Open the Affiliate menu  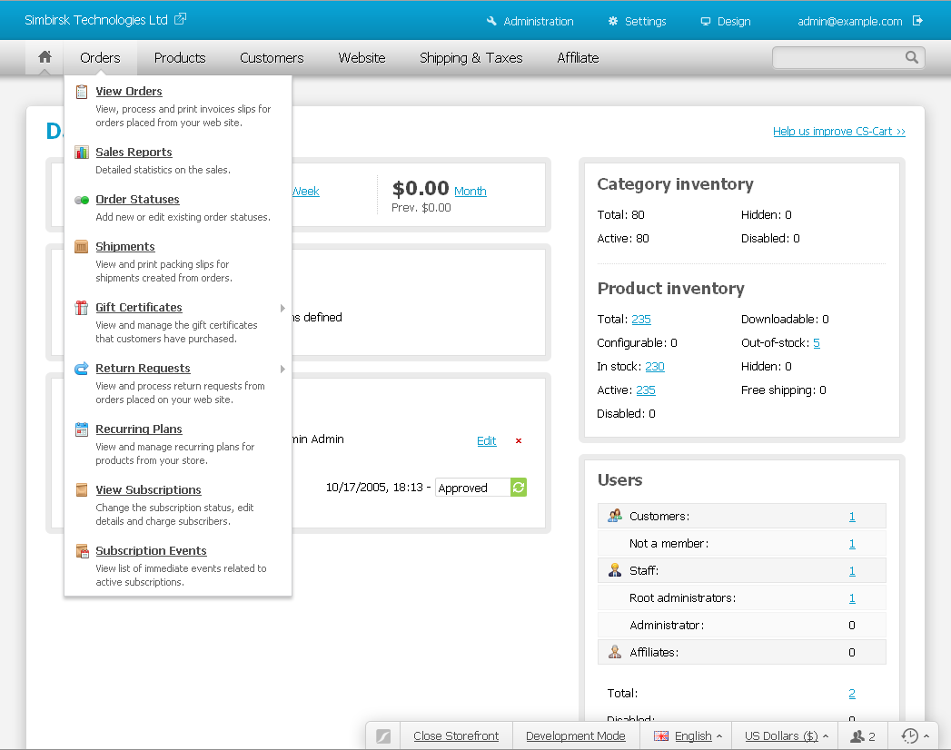tap(578, 57)
